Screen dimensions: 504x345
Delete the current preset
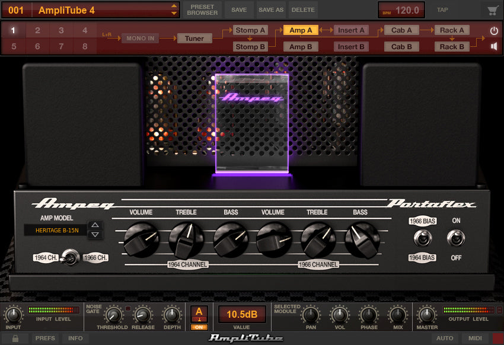(x=304, y=9)
